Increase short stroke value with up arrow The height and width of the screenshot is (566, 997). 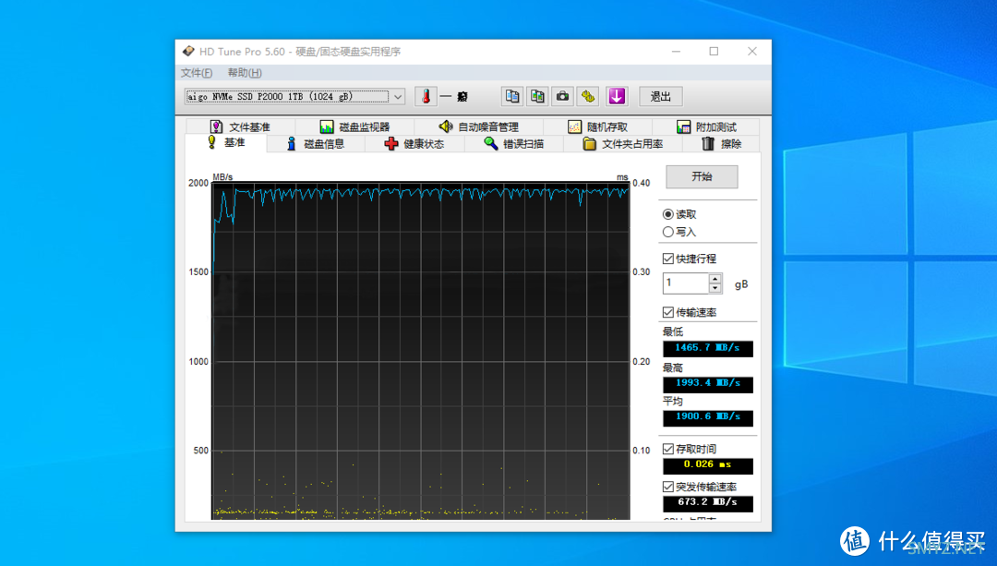[715, 279]
